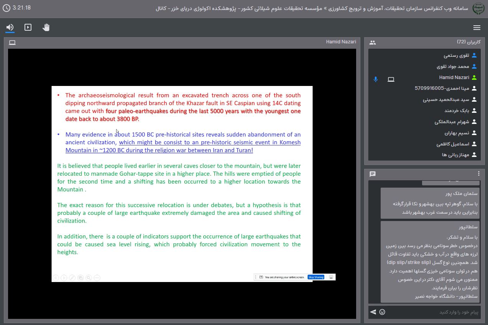Click Hamid Nazari's microphone icon
Image resolution: width=488 pixels, height=325 pixels.
(x=376, y=79)
